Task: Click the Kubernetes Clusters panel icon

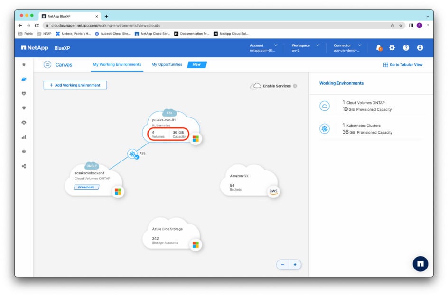Action: (x=325, y=129)
